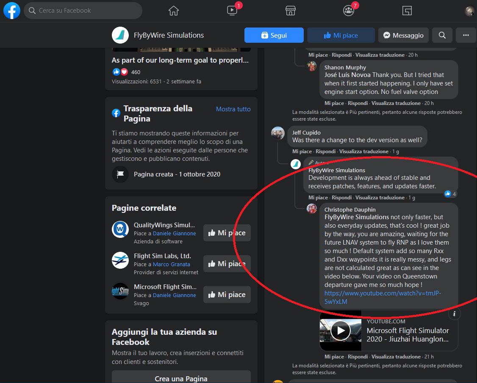Click Jeff Cupido's profile picture
This screenshot has height=383, width=477.
coord(278,133)
